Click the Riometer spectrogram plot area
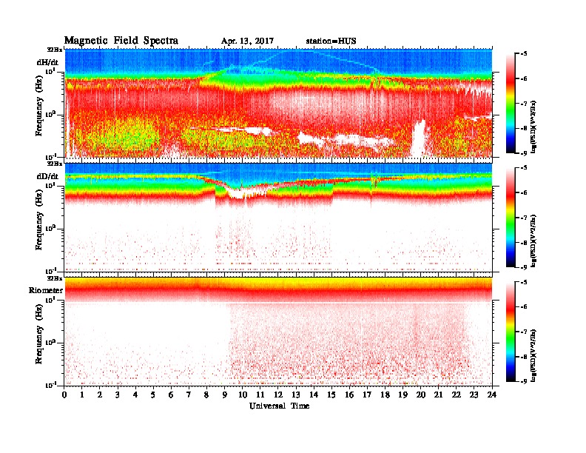The height and width of the screenshot is (453, 586). (x=278, y=332)
